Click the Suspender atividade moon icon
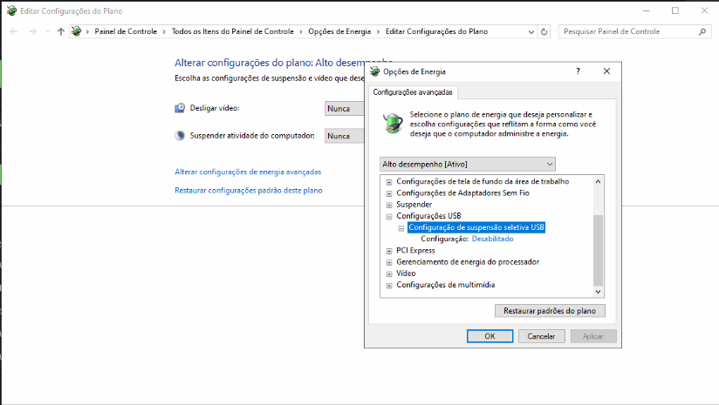Viewport: 719px width, 405px height. click(180, 136)
